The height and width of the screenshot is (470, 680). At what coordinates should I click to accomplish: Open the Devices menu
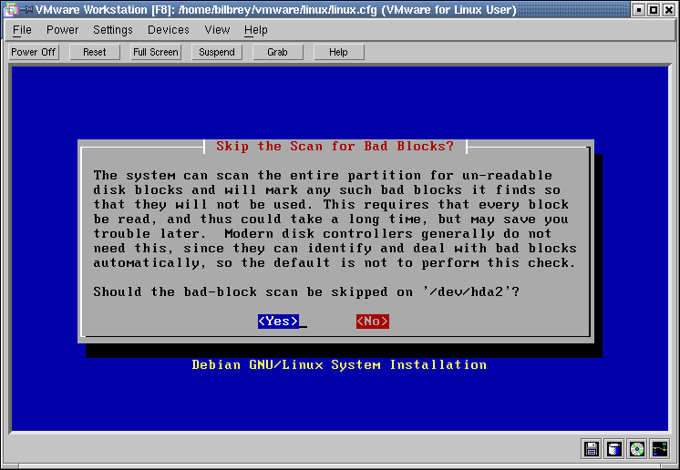[x=169, y=30]
